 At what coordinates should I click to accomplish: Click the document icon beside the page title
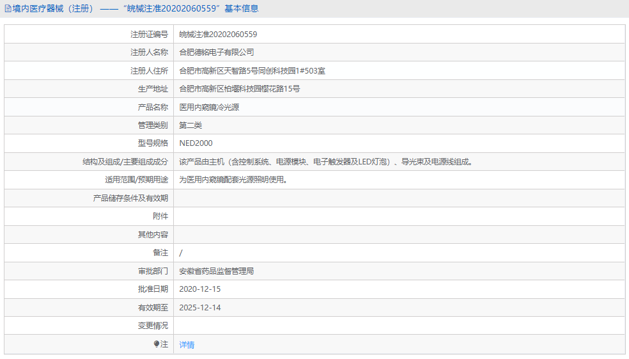tap(8, 9)
